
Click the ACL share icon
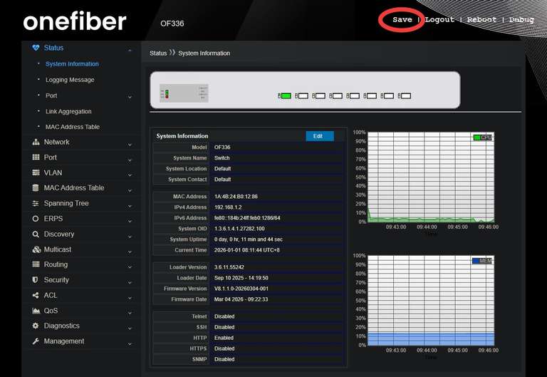pos(36,295)
